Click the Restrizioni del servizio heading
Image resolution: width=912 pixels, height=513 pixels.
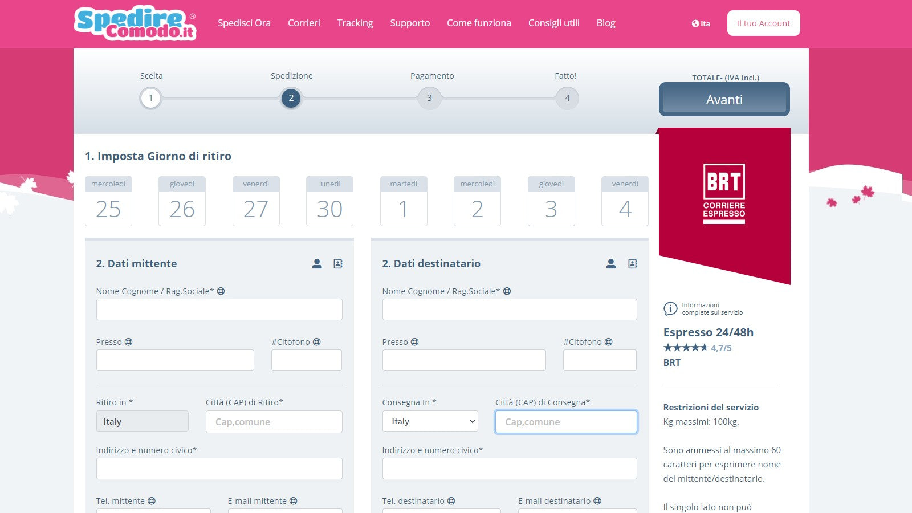[711, 407]
